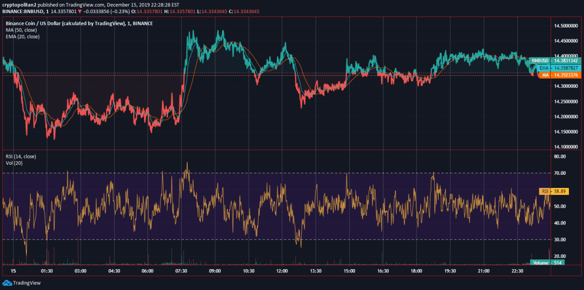Click the 18:00 time axis label

tap(416, 271)
